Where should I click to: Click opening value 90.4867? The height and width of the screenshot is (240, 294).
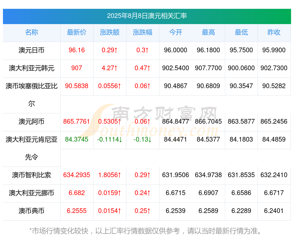pos(176,86)
